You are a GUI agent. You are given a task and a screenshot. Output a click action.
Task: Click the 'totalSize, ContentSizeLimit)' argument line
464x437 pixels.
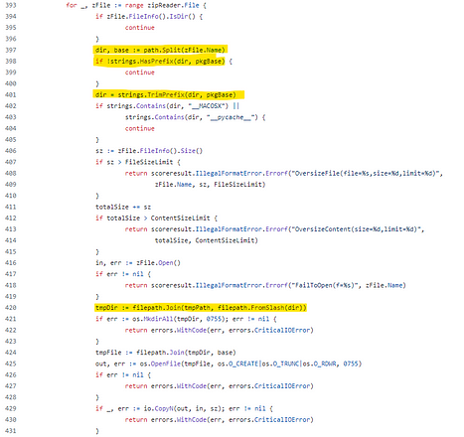point(207,240)
